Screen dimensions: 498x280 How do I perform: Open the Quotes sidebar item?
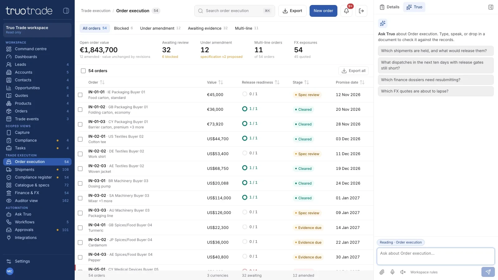pyautogui.click(x=37, y=96)
